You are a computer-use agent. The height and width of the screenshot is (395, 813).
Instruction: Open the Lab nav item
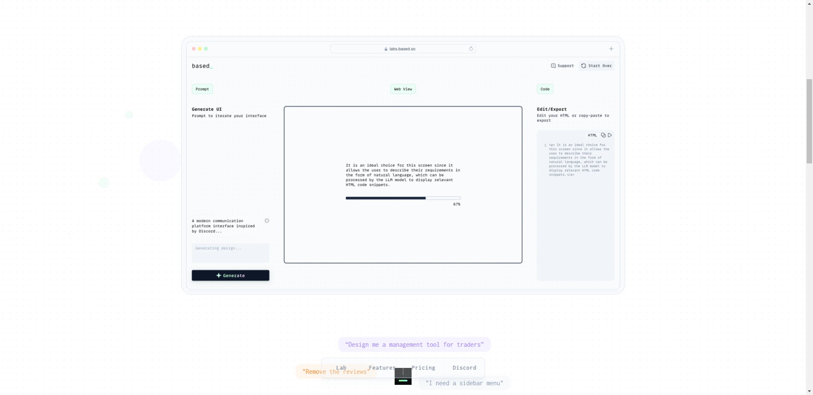tap(341, 367)
